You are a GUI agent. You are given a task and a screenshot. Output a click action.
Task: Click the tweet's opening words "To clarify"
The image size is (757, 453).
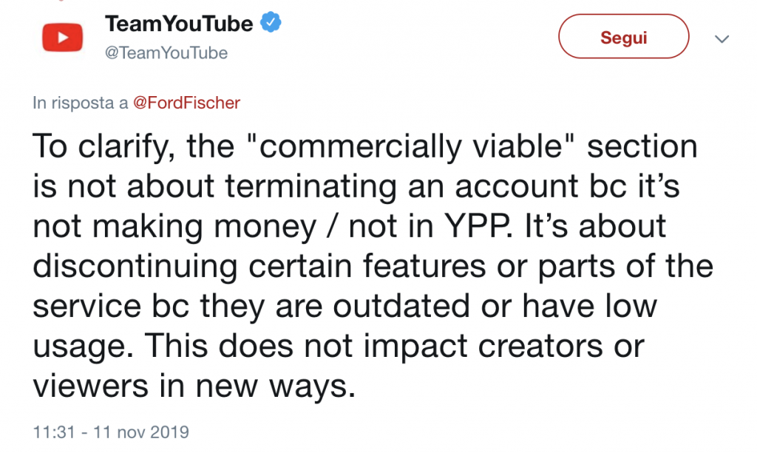[101, 147]
